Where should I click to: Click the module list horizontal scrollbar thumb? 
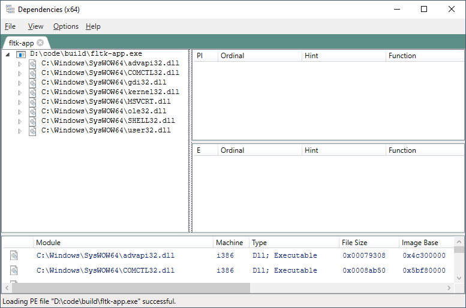point(127,288)
